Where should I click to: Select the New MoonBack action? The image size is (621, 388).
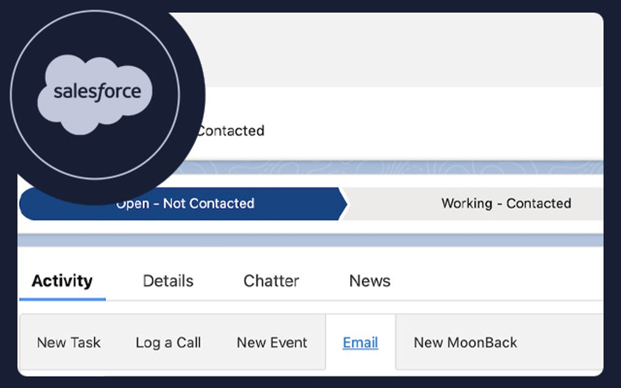click(465, 342)
